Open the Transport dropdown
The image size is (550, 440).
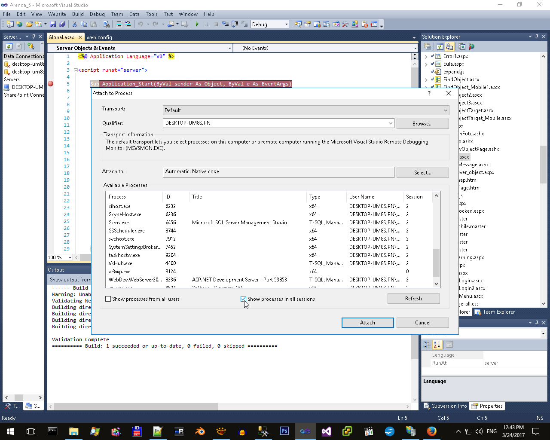click(445, 110)
